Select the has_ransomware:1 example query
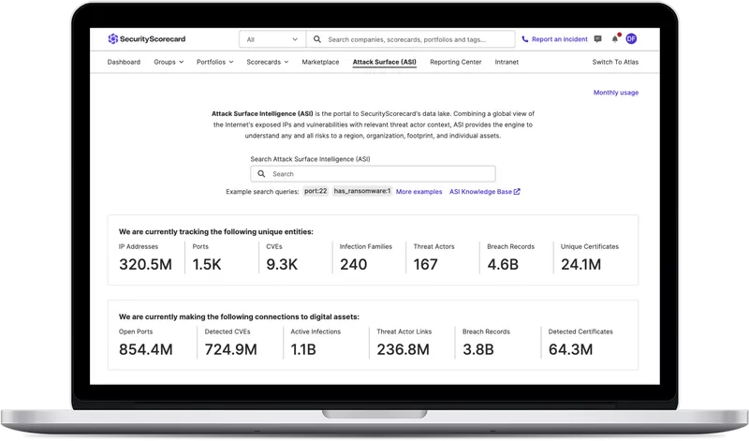The image size is (749, 441). (x=362, y=191)
